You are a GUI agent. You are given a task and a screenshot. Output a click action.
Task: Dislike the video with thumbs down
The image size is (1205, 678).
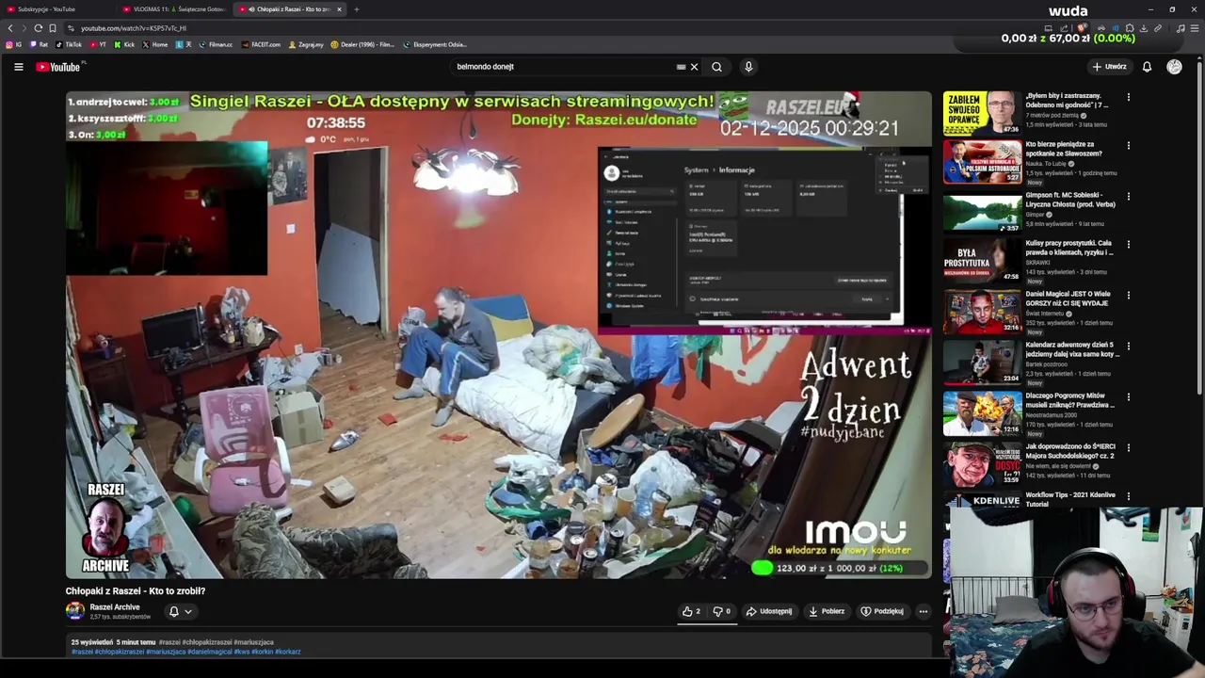(721, 611)
